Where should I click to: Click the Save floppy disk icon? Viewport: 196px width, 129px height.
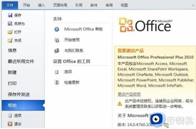pyautogui.click(x=10, y=15)
